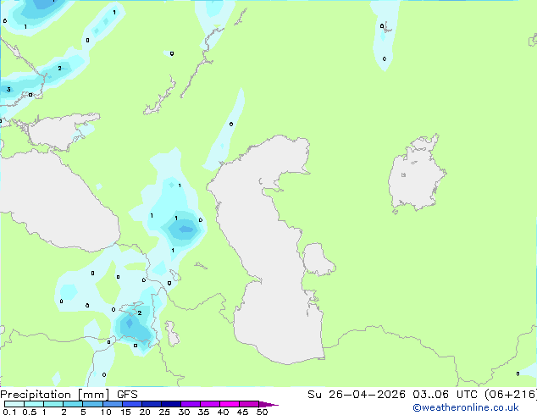The height and width of the screenshot is (415, 537).
Task: Click the precipitation value '3' on the map
Action: [x=8, y=90]
